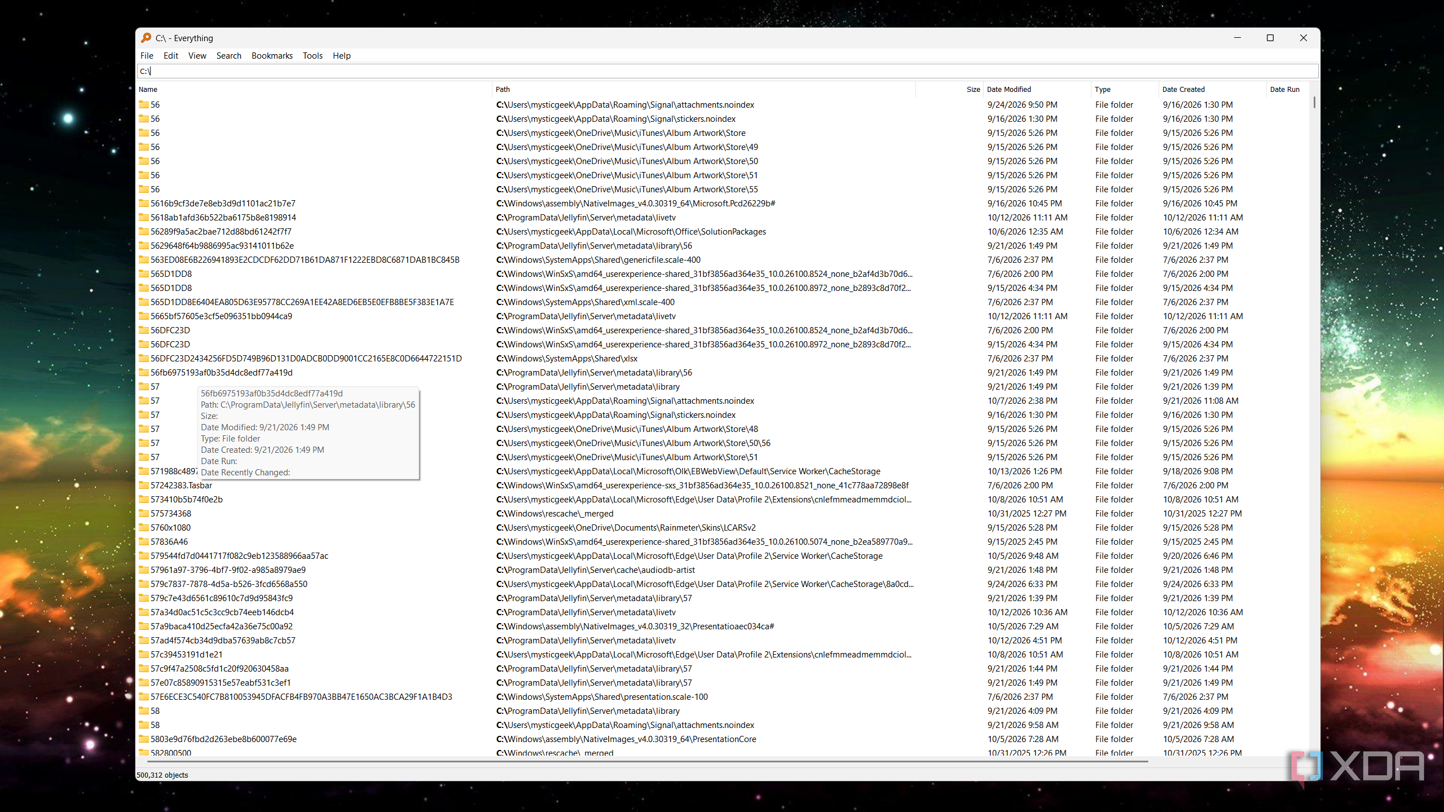Select folder 579544fd7d0441717f082c9eb123588966aa57ac

point(239,555)
